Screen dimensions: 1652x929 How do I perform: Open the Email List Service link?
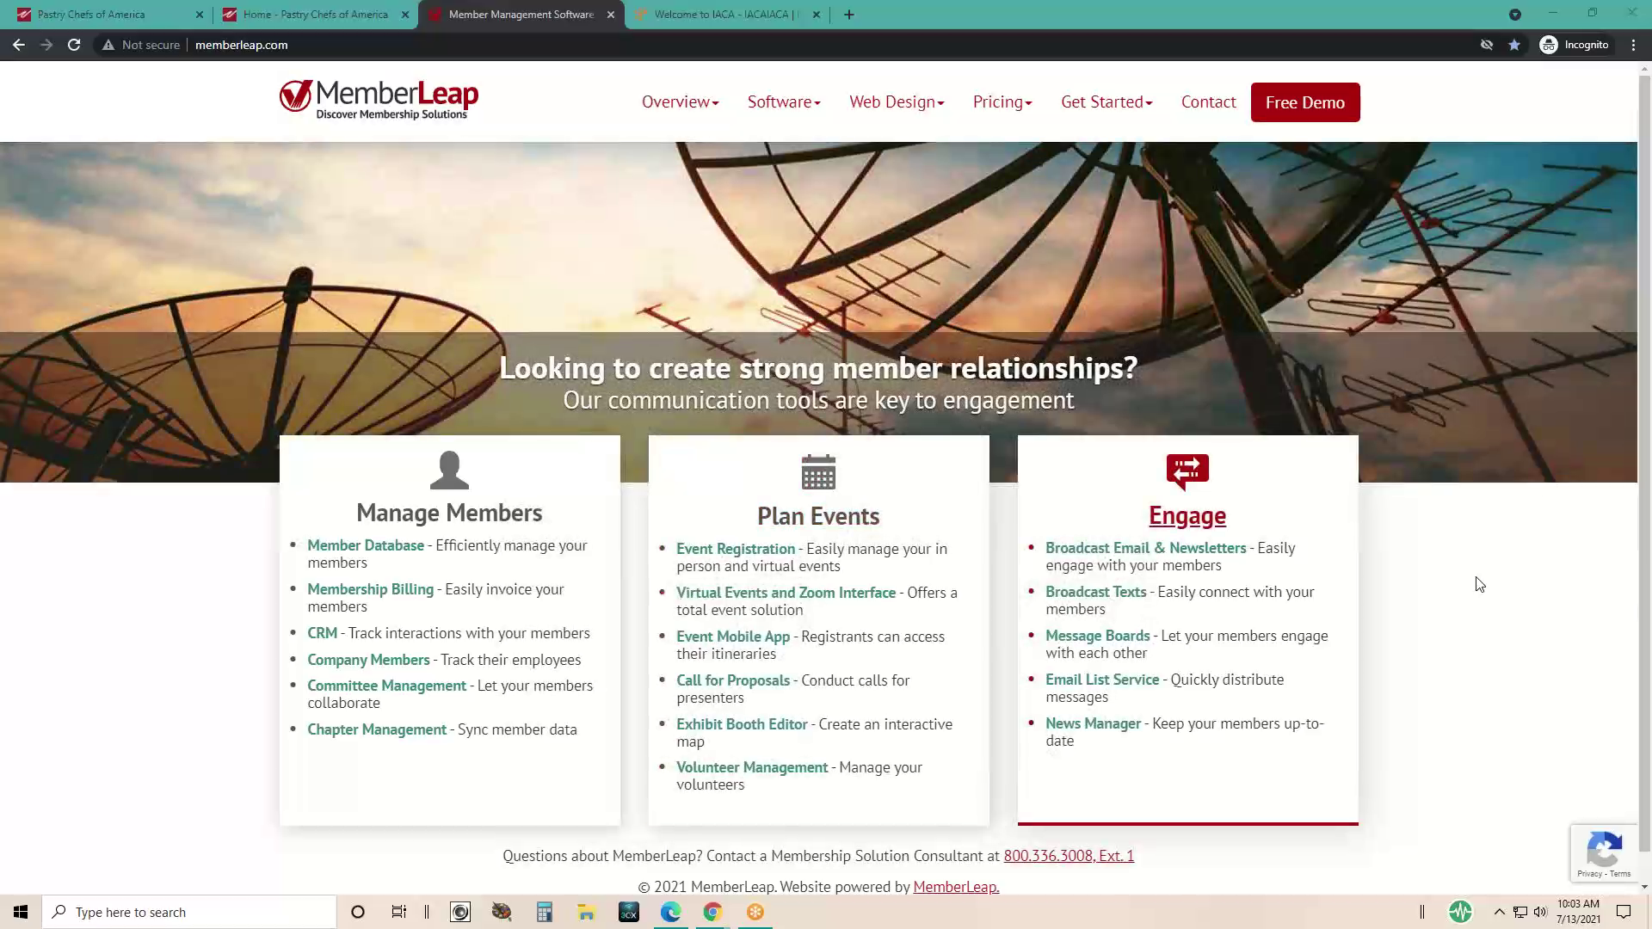point(1102,680)
